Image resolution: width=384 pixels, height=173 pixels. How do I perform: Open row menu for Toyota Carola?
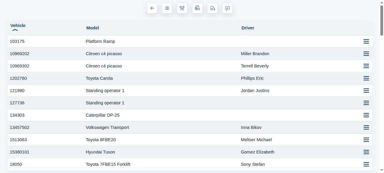click(366, 78)
